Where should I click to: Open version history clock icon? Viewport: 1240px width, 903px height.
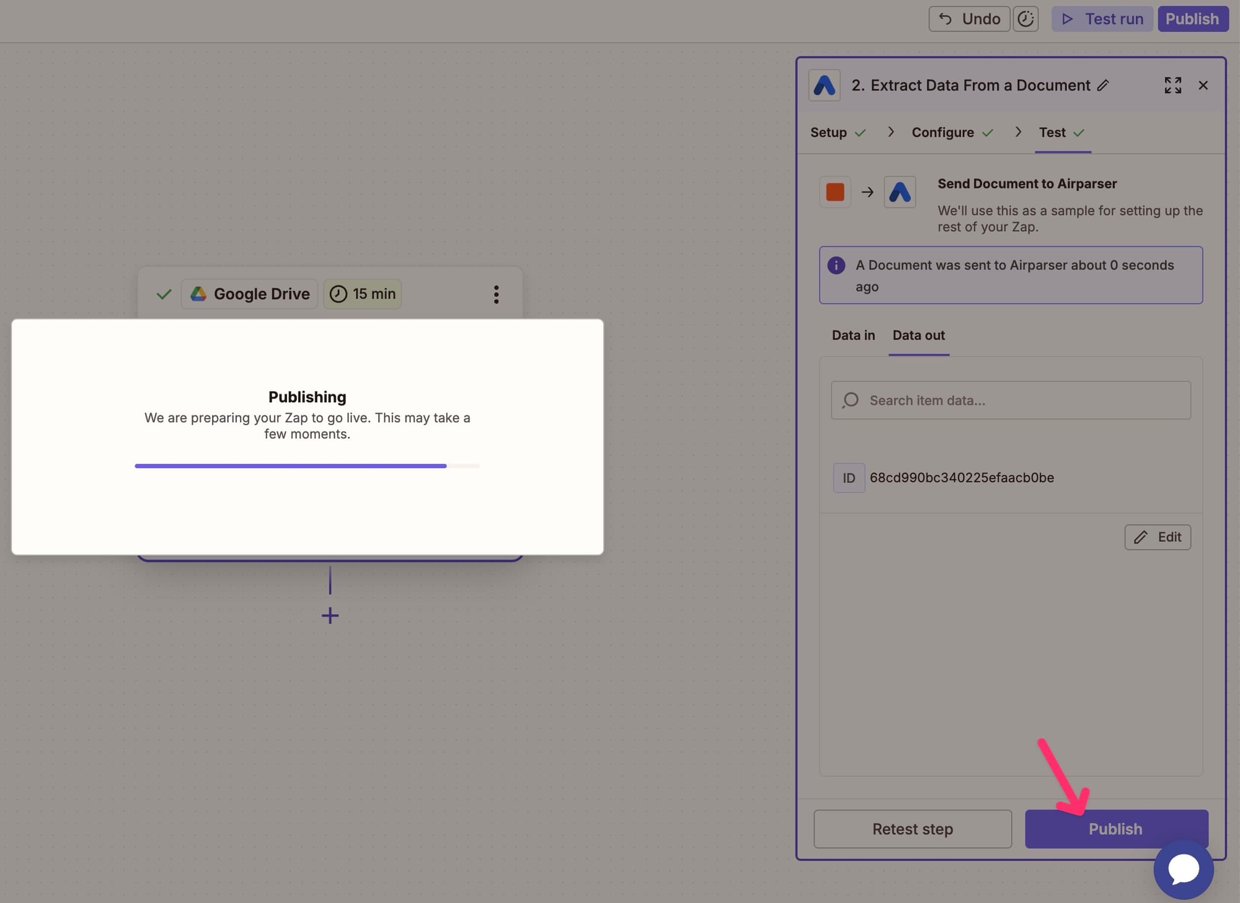click(1025, 19)
